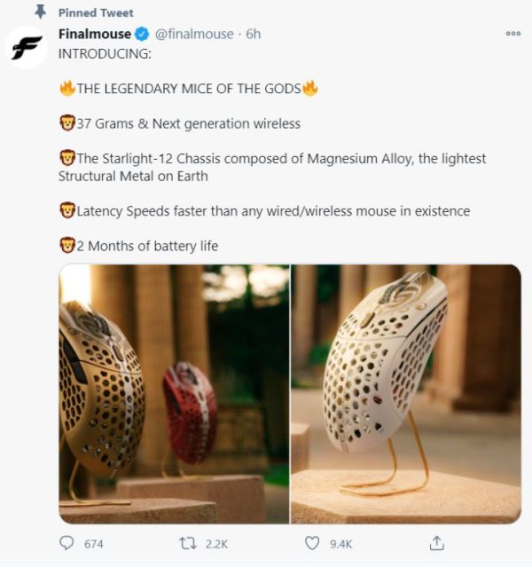Open the right photo of white mouse

coord(406,393)
